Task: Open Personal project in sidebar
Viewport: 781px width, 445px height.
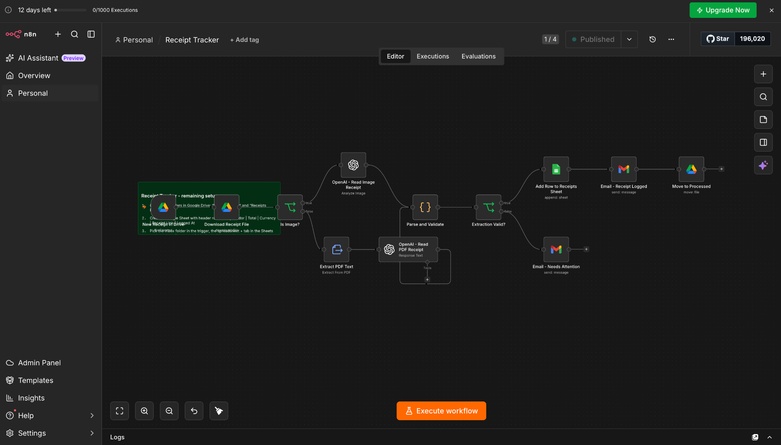Action: pyautogui.click(x=50, y=93)
